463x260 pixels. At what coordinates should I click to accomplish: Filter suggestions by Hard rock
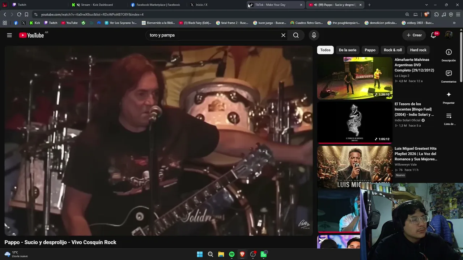pyautogui.click(x=418, y=50)
